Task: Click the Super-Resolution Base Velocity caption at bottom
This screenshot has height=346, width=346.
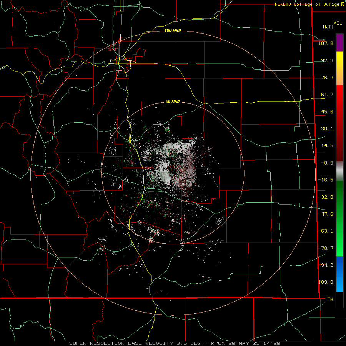Action: pyautogui.click(x=175, y=343)
